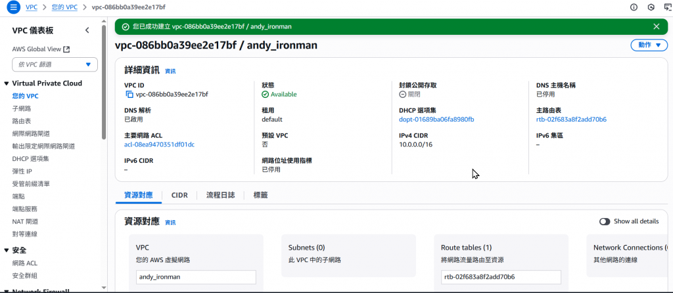Open DHCP option set dopt-01689ba06fa8980fb link
This screenshot has height=293, width=673.
pyautogui.click(x=436, y=120)
